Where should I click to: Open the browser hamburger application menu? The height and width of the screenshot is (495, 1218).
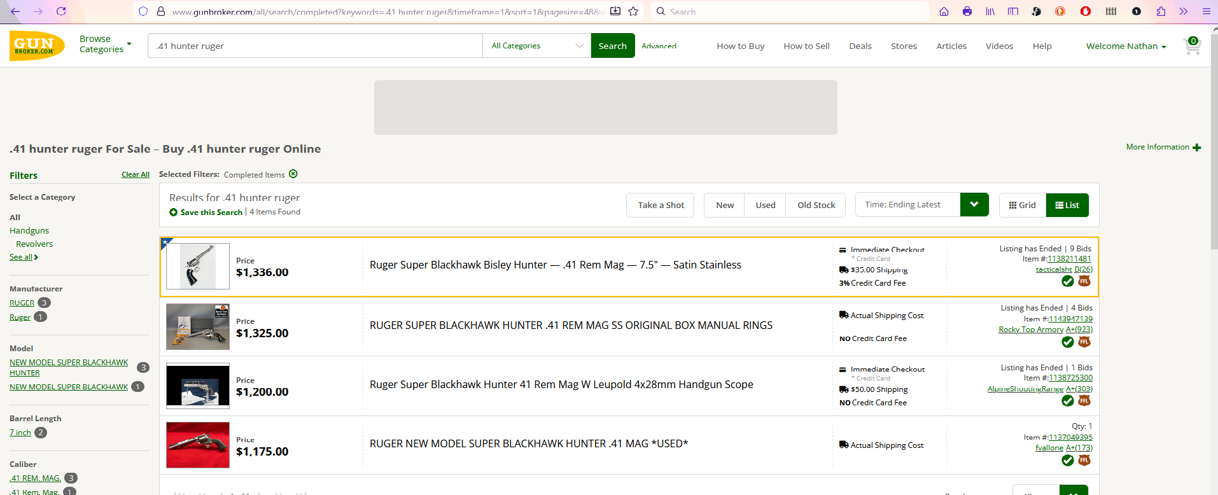pyautogui.click(x=1206, y=11)
